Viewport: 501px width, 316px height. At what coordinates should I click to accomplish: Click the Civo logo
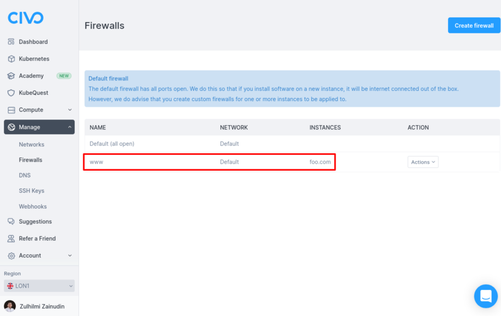tap(25, 18)
